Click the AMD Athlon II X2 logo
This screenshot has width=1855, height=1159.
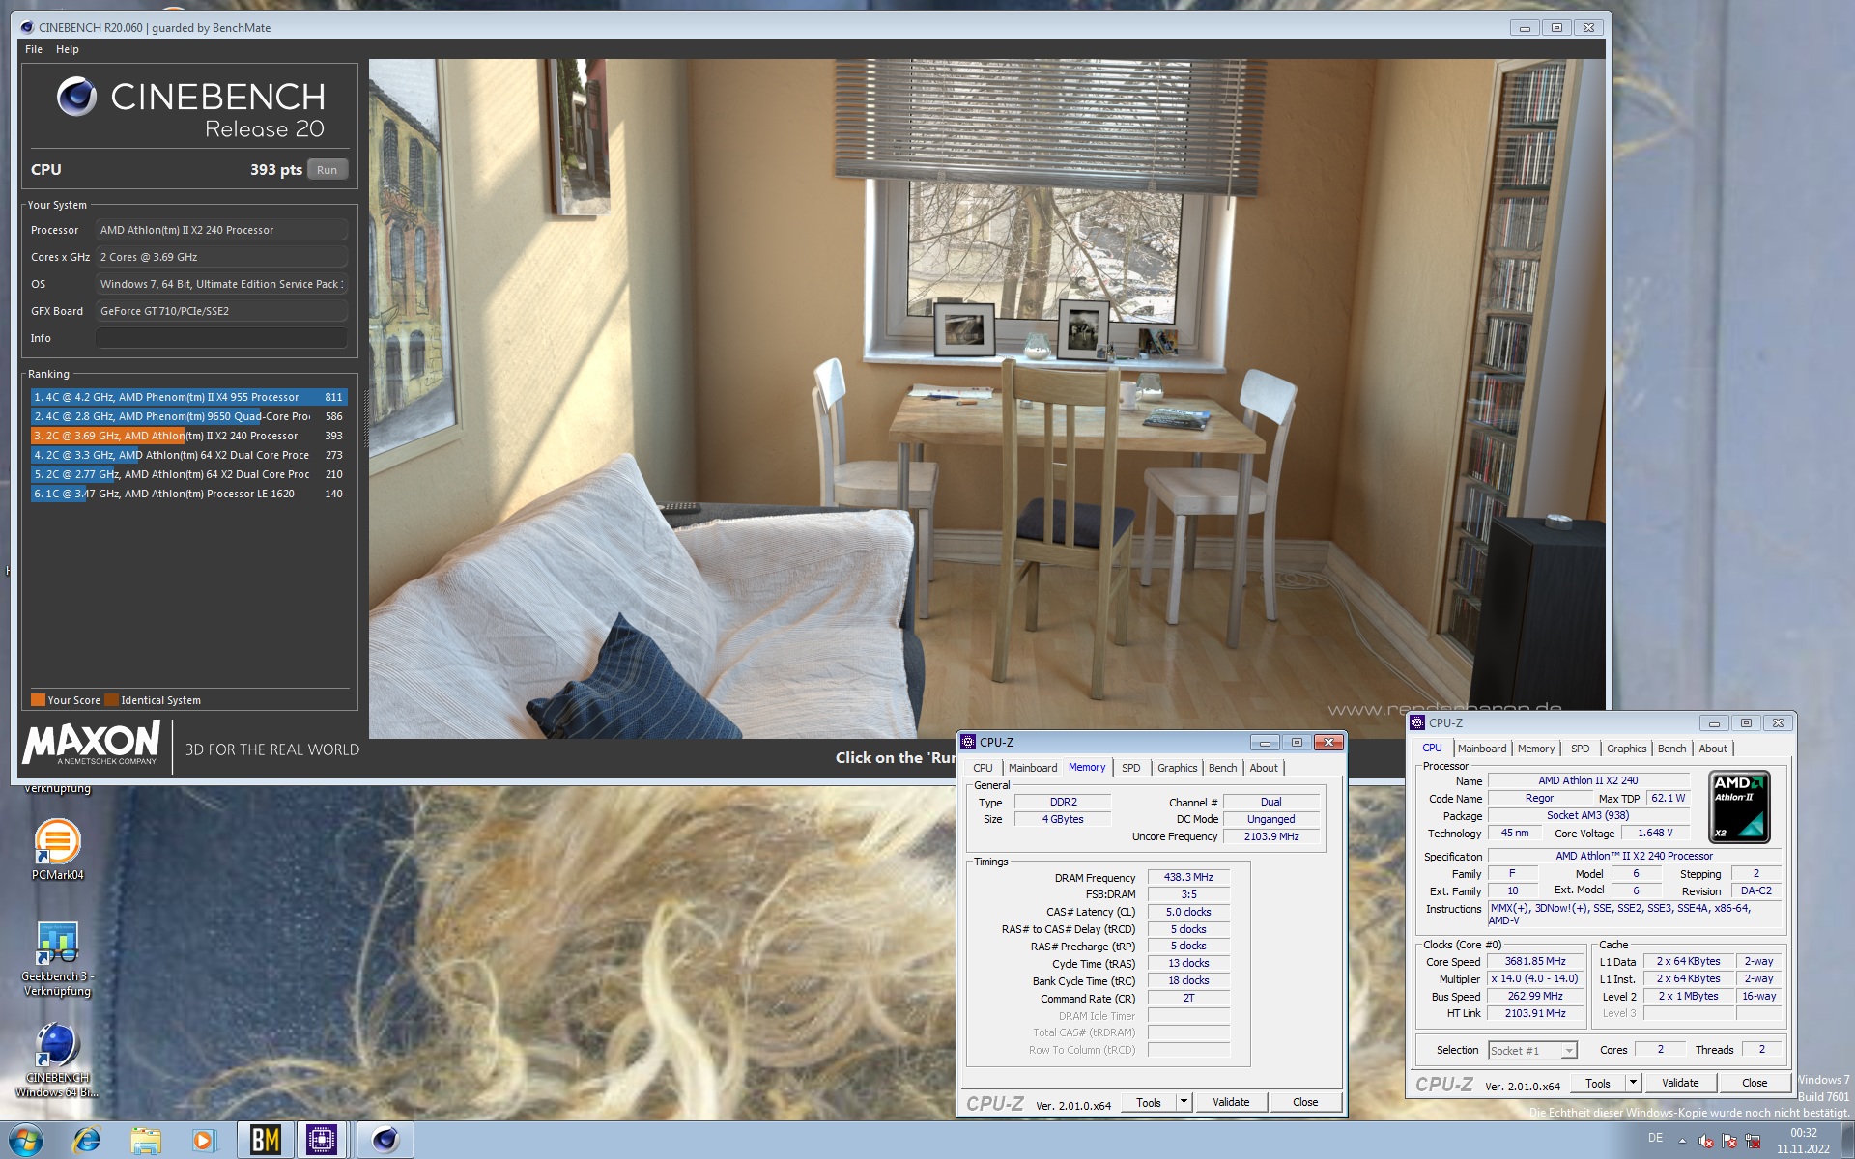[1739, 806]
